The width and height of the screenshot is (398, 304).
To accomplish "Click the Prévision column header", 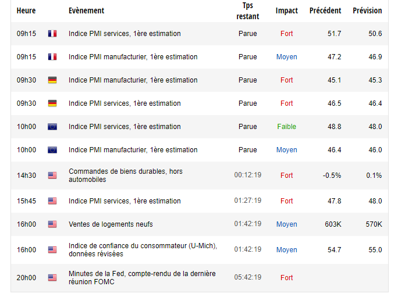I will click(x=367, y=10).
